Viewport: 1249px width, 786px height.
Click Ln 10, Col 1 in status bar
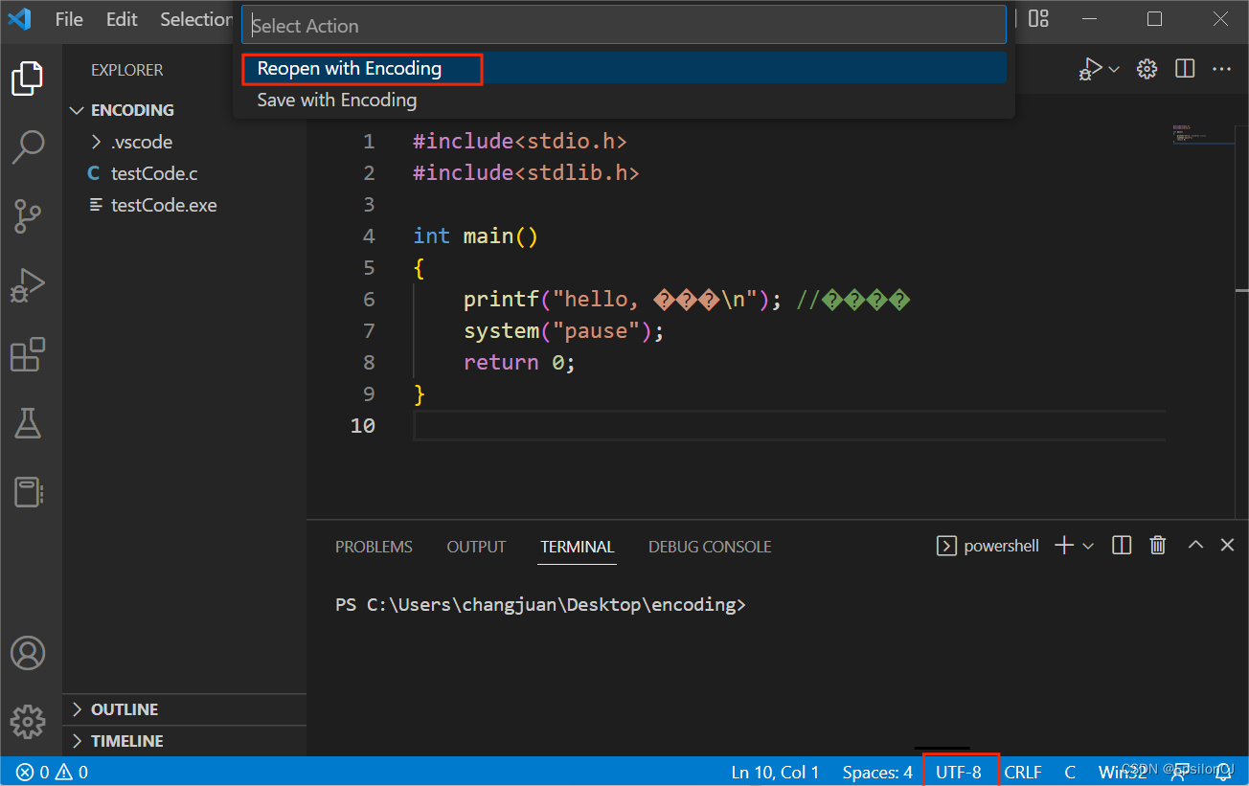tap(775, 772)
